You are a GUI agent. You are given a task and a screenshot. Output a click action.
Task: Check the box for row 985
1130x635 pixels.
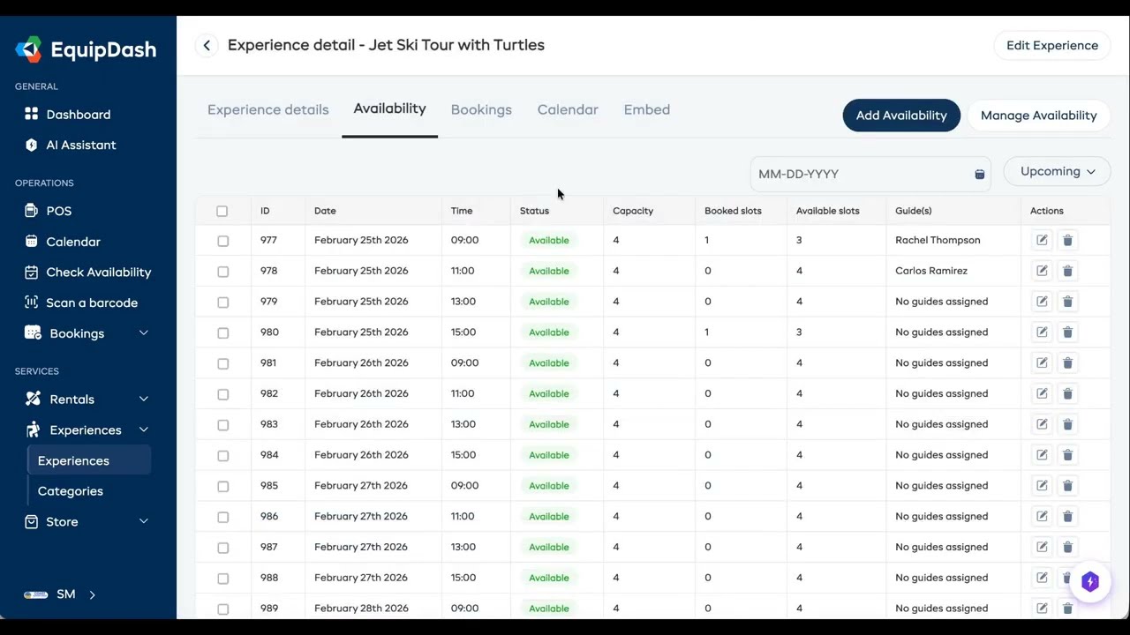point(222,487)
